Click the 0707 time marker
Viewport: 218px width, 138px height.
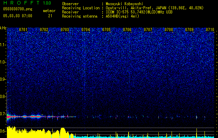[x=148, y=30]
